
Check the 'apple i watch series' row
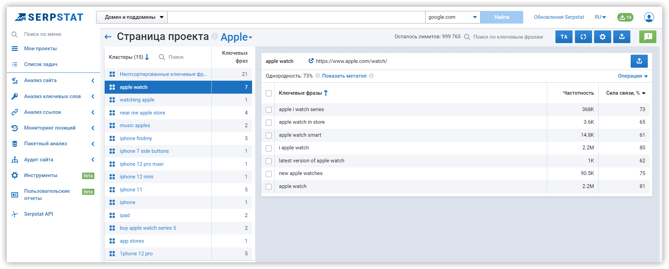[x=269, y=110]
